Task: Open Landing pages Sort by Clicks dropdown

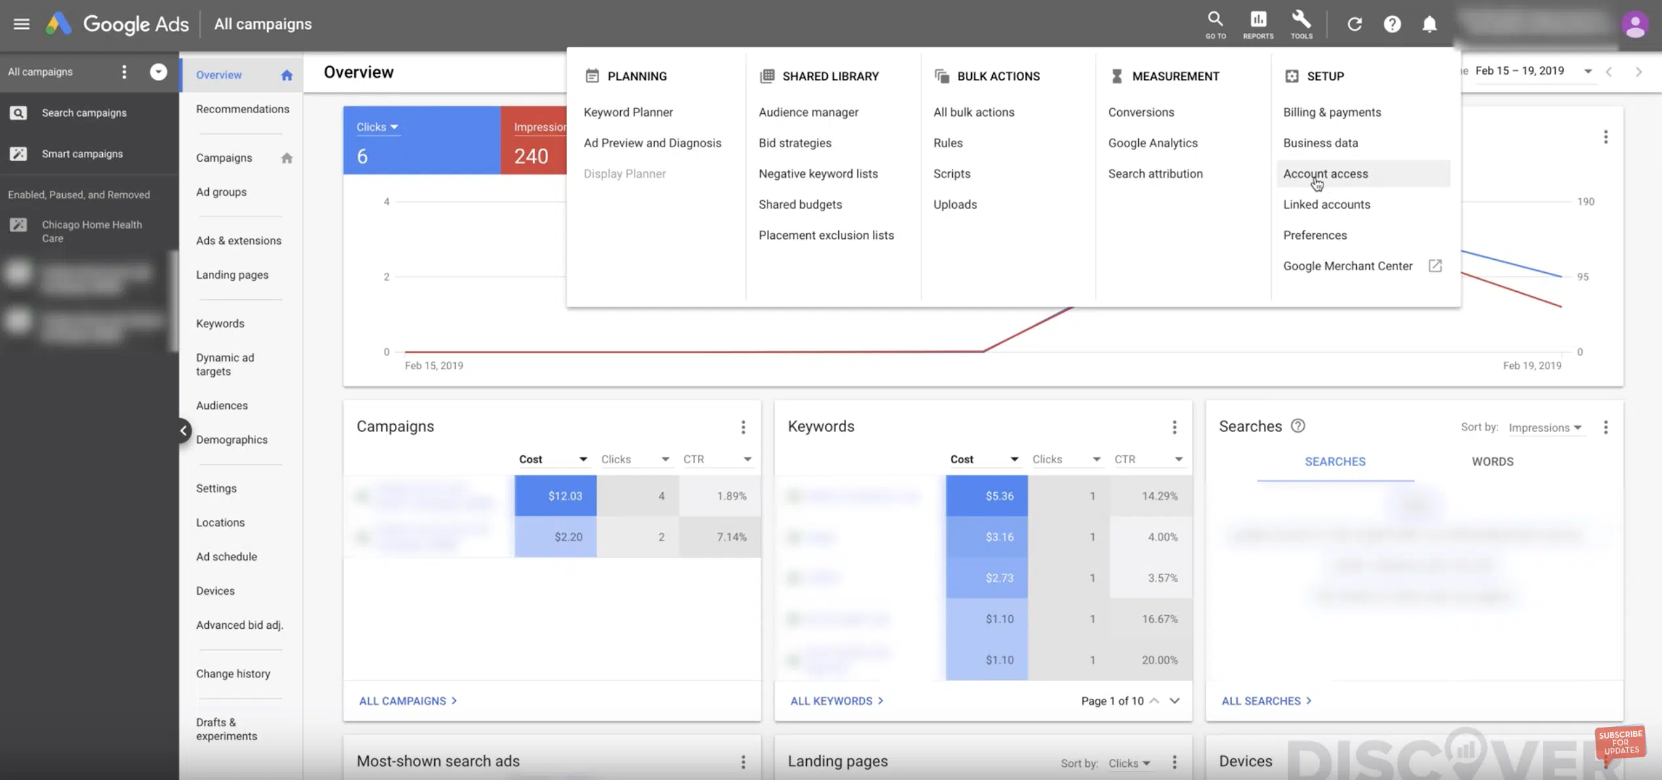Action: [x=1129, y=764]
